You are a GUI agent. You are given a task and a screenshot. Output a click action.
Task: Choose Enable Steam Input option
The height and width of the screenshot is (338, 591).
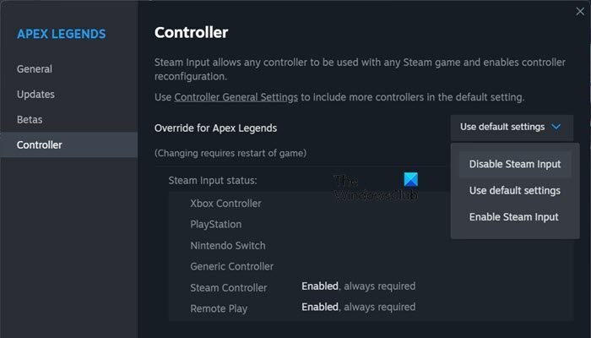513,217
